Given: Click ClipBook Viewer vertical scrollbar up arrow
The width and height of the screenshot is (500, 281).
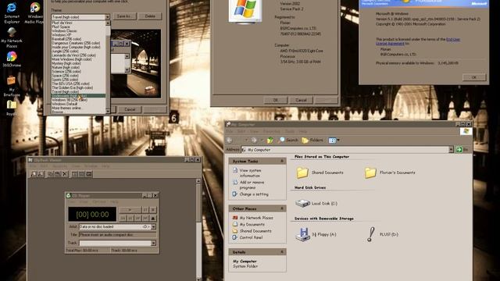Looking at the screenshot, I should [x=198, y=181].
